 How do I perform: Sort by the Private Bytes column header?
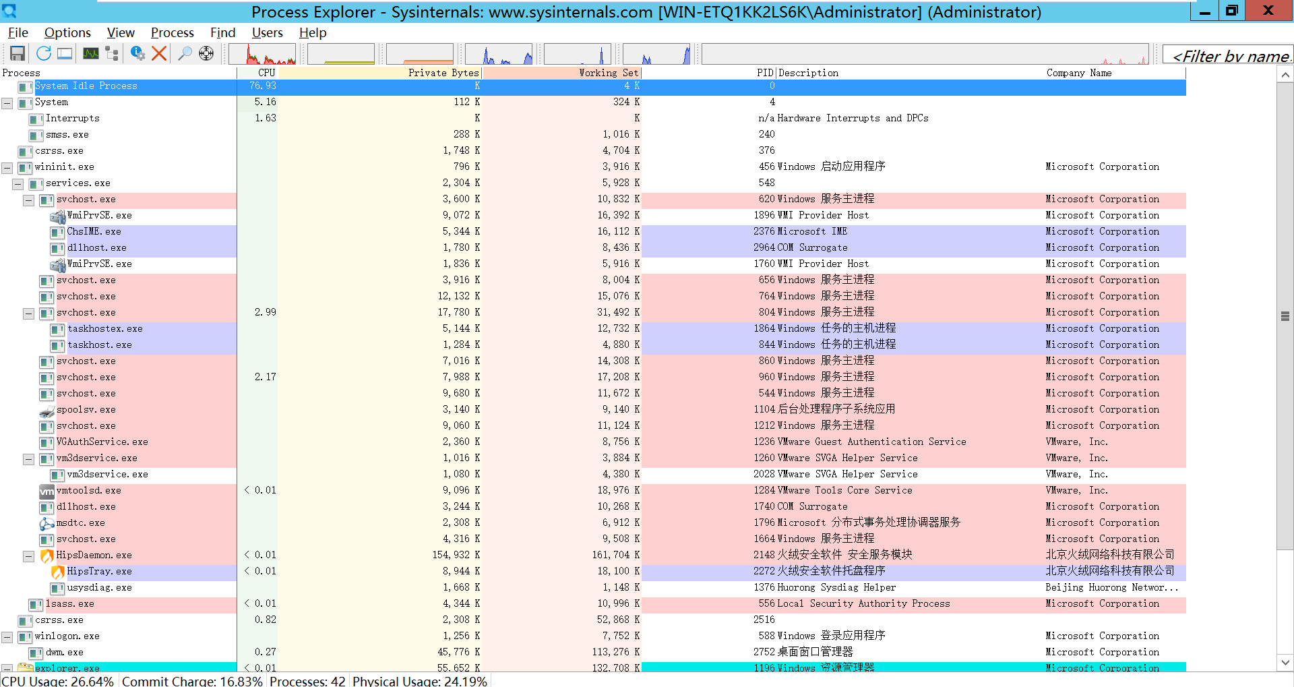point(379,73)
